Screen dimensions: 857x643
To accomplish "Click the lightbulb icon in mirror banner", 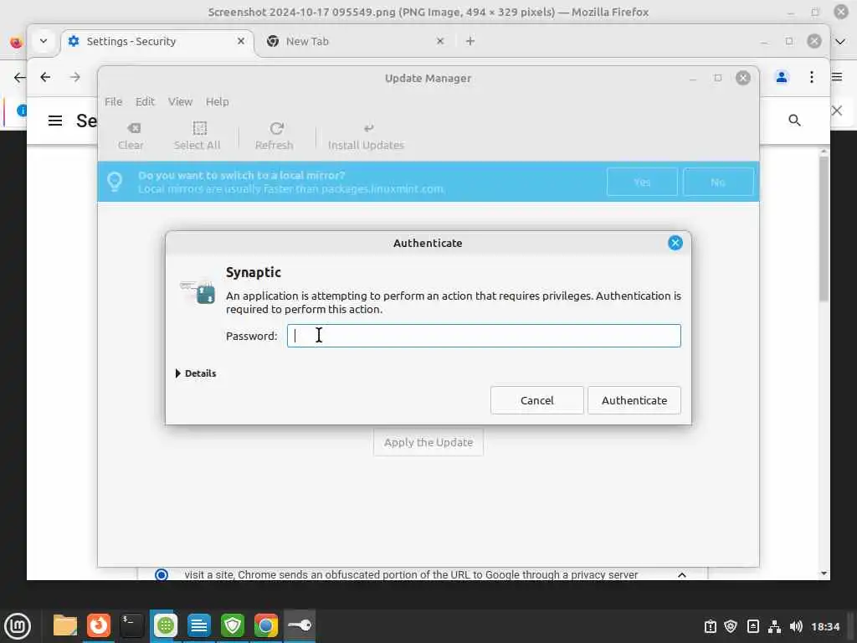I will click(x=115, y=181).
